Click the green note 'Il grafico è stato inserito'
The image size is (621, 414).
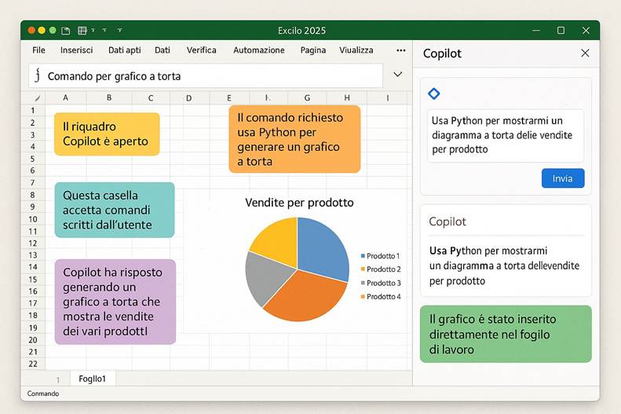point(506,334)
